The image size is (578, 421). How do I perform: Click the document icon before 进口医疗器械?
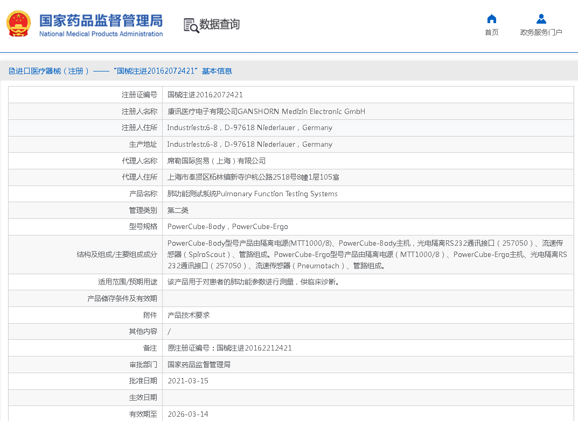(11, 71)
